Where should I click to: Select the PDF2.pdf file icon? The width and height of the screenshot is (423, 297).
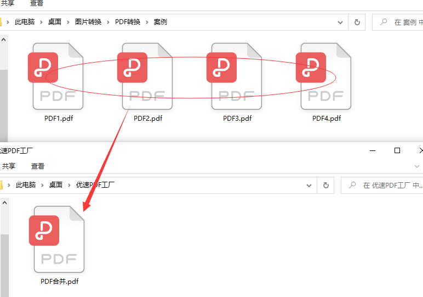145,76
